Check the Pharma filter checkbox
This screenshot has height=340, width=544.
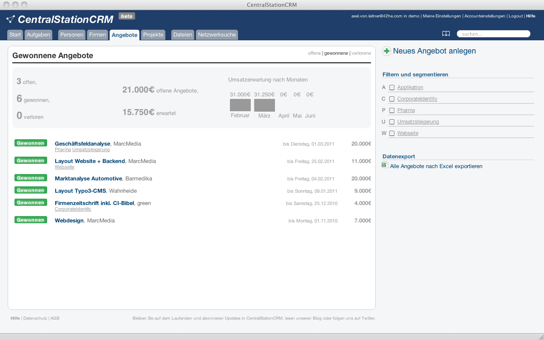392,110
